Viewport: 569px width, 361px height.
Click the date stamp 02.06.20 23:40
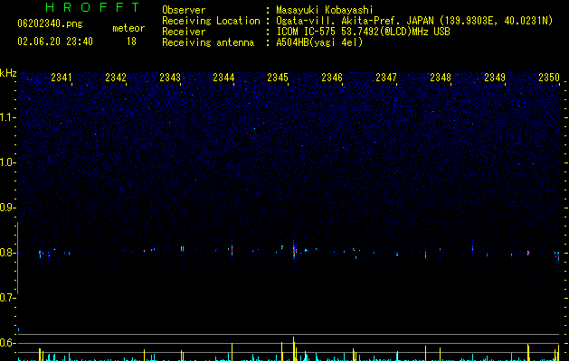pos(55,42)
